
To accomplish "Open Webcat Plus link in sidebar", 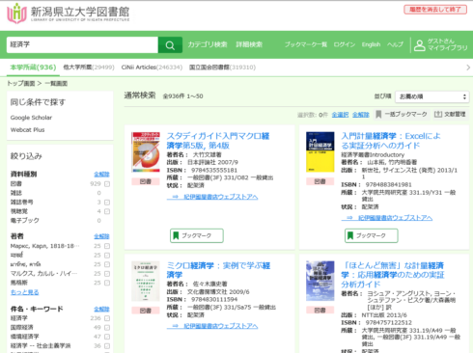I will pos(27,130).
